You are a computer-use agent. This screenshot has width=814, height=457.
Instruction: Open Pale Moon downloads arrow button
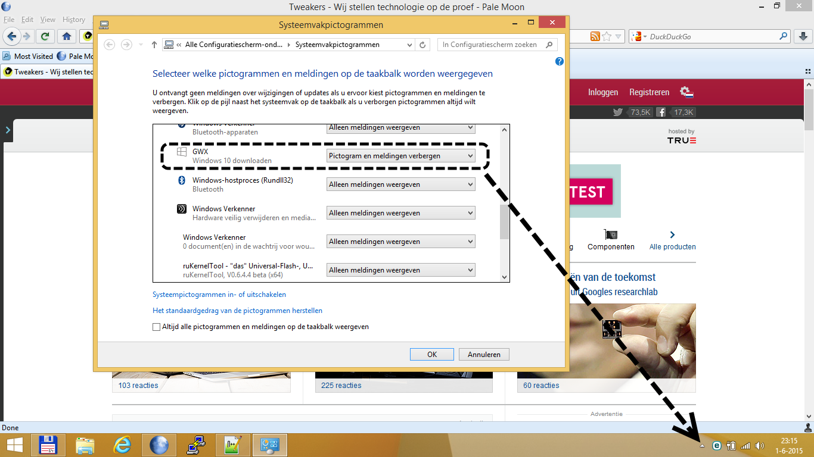pos(803,36)
